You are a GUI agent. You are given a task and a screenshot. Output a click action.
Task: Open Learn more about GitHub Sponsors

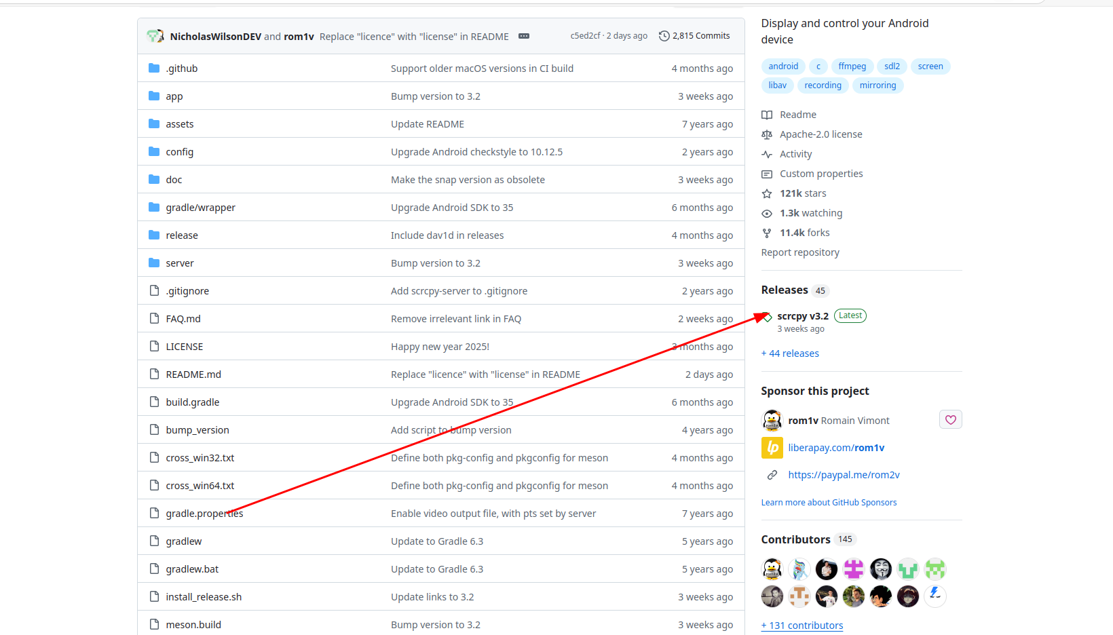tap(829, 503)
